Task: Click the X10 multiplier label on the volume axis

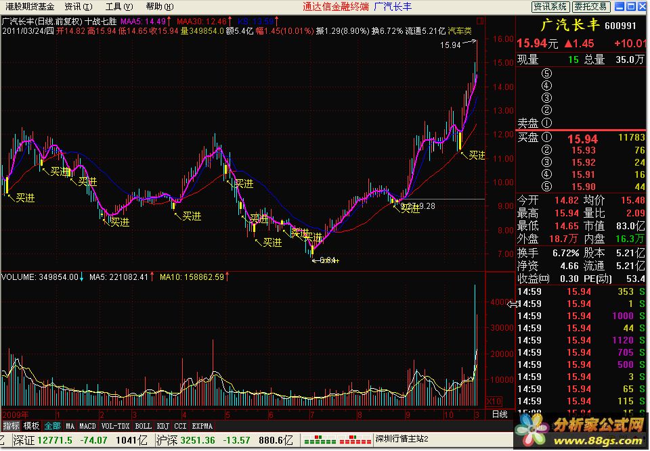Action: tap(494, 402)
